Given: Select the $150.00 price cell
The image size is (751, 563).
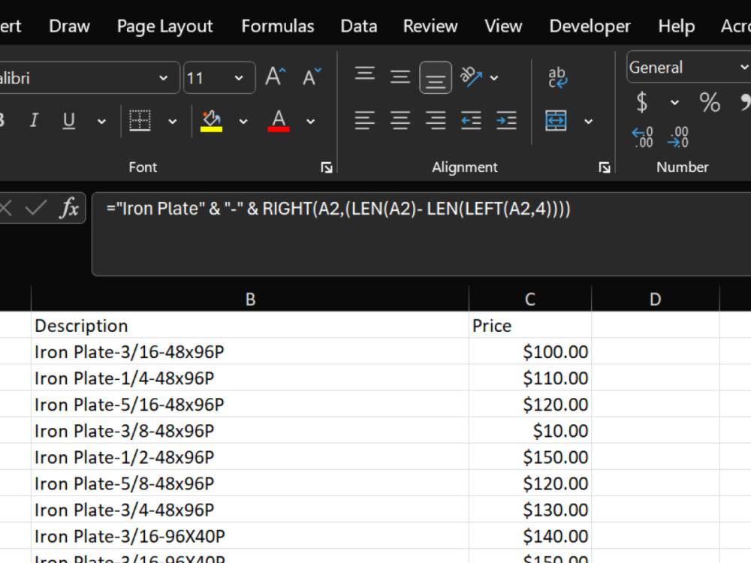Looking at the screenshot, I should click(x=529, y=457).
